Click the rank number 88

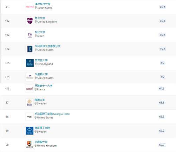pos(7,117)
